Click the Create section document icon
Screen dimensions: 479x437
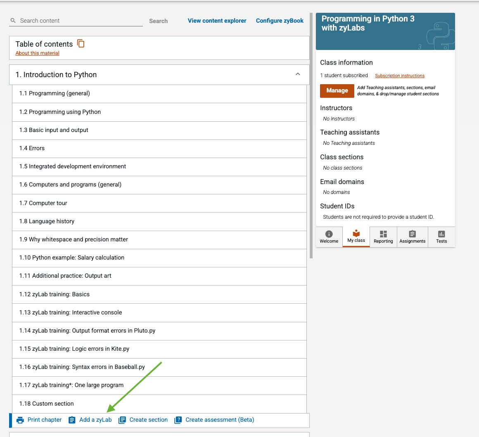[122, 420]
